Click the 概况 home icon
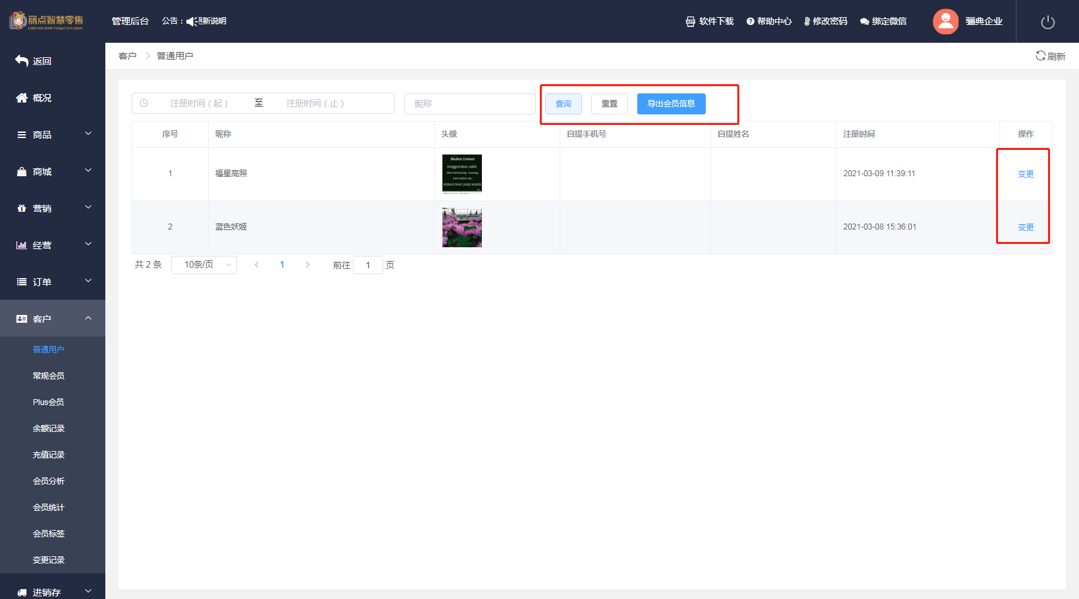This screenshot has height=599, width=1079. [x=22, y=97]
